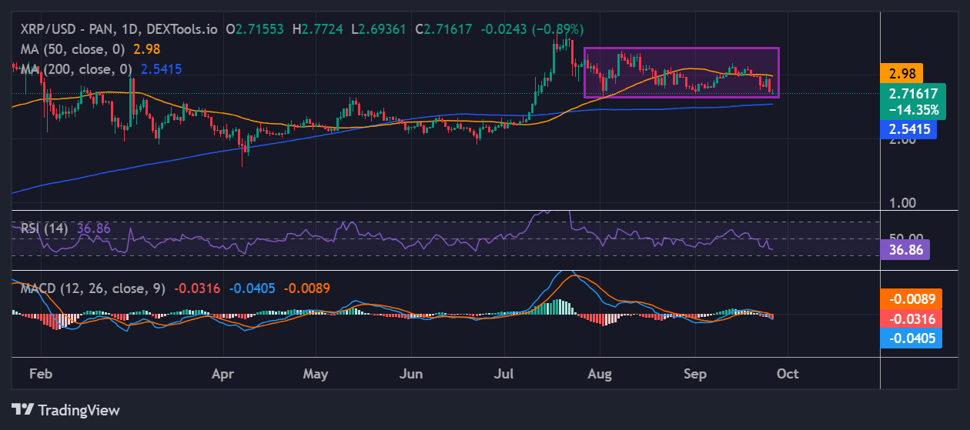The image size is (970, 430).
Task: Click the Aug date on time axis
Action: click(x=599, y=374)
